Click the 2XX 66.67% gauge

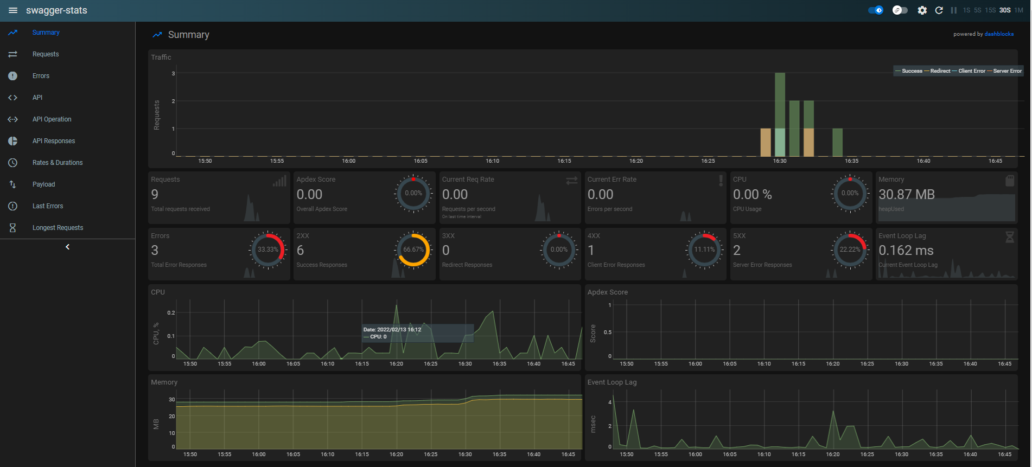(413, 250)
